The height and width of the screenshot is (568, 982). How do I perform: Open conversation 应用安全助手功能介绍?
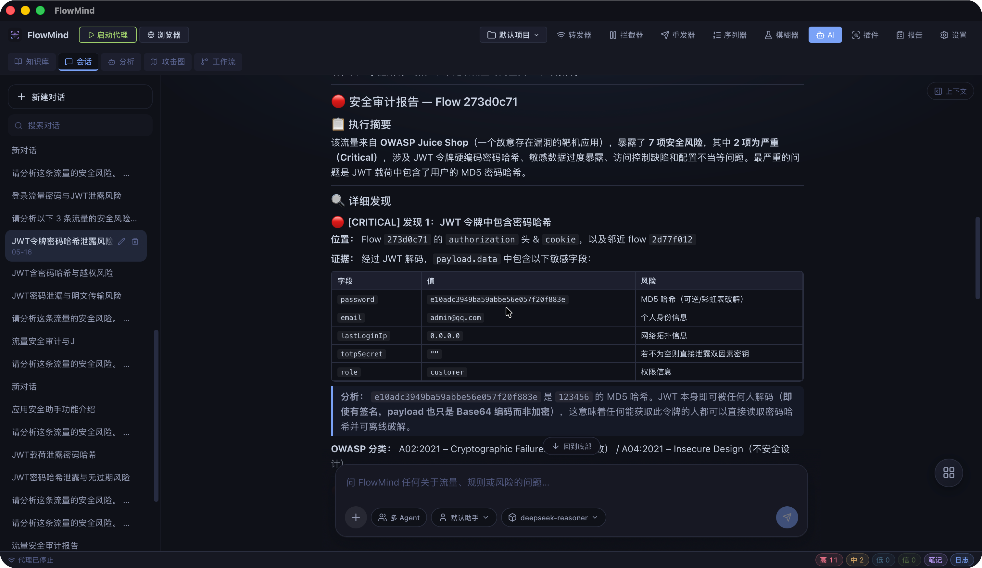[x=76, y=409]
